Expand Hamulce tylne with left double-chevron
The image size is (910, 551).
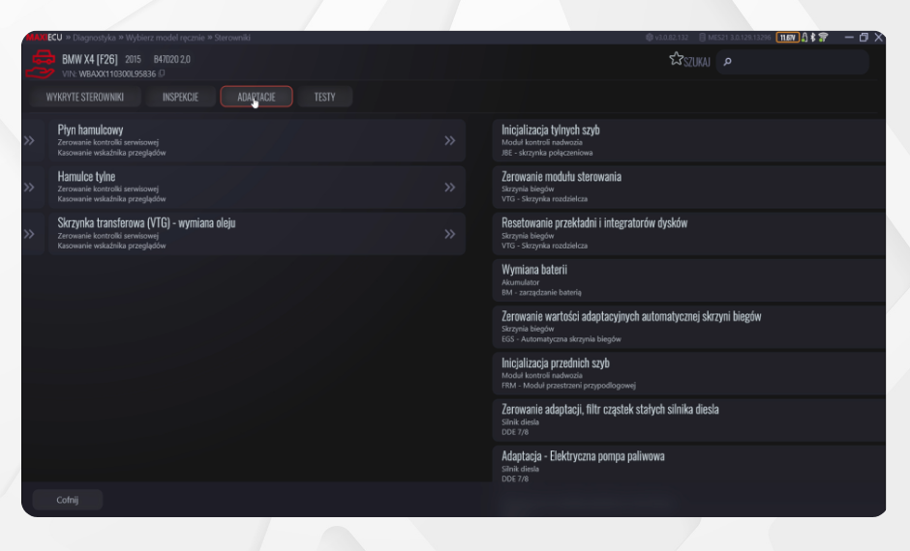(29, 188)
